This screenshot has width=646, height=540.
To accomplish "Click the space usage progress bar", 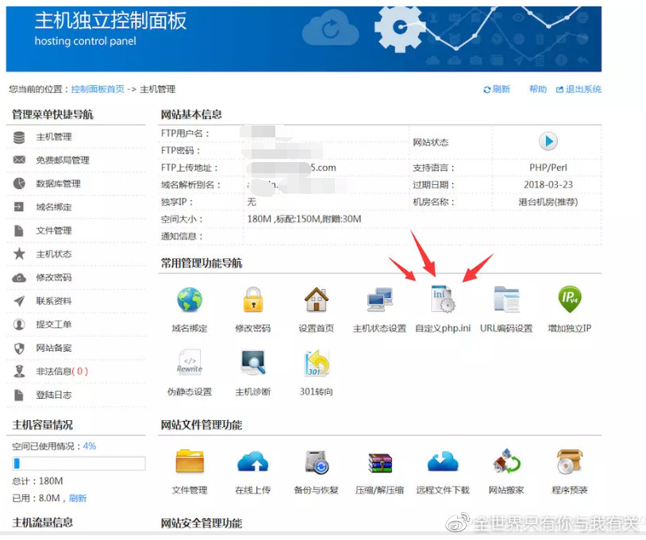I will coord(79,464).
